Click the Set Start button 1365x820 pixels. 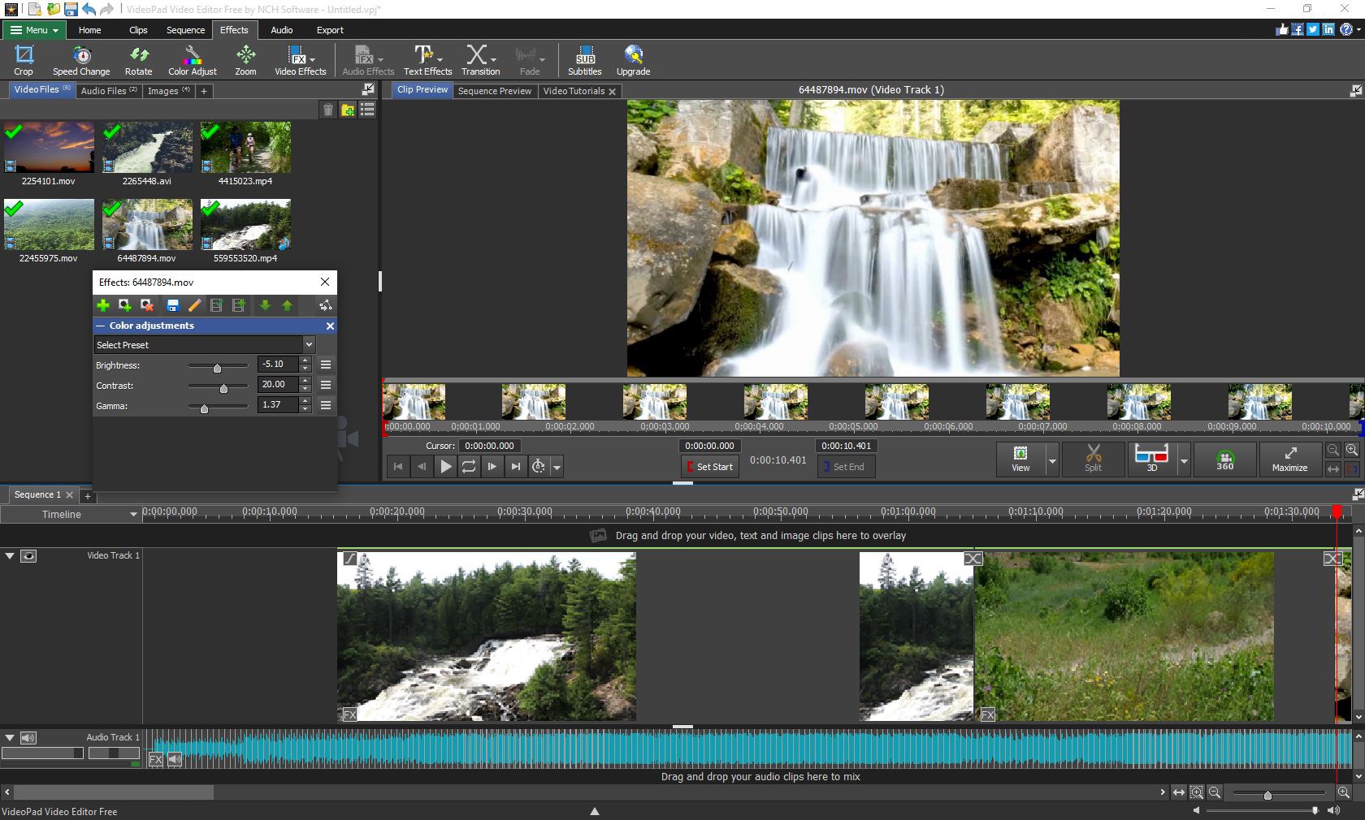click(x=708, y=467)
